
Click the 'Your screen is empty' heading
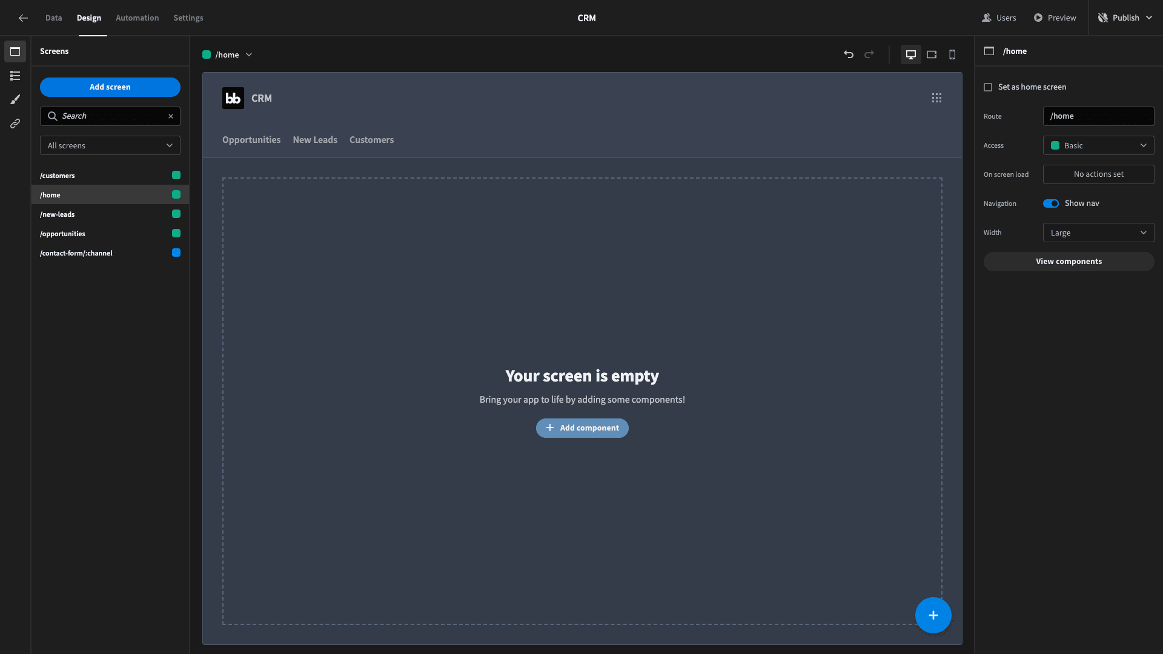pyautogui.click(x=582, y=376)
